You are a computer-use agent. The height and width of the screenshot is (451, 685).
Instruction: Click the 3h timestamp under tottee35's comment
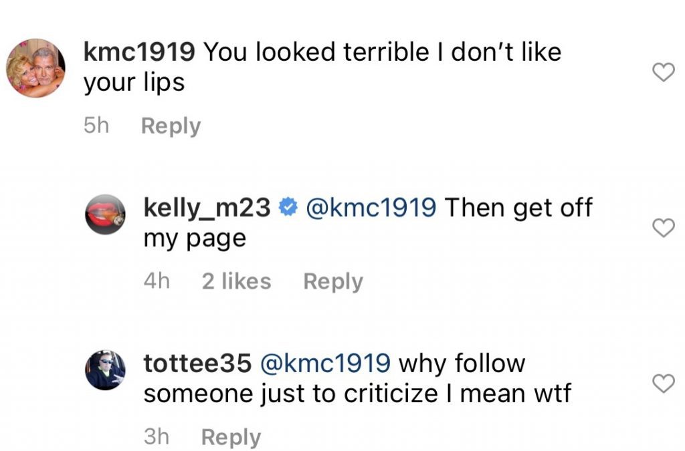pos(157,436)
